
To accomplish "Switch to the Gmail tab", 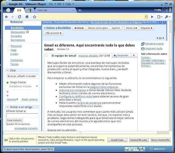I will tap(19, 10).
